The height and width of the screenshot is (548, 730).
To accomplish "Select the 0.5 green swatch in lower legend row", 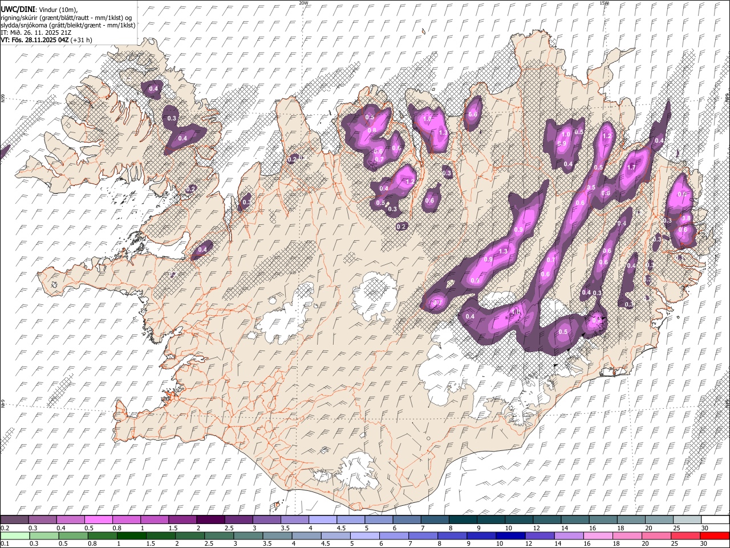I will pyautogui.click(x=73, y=535).
